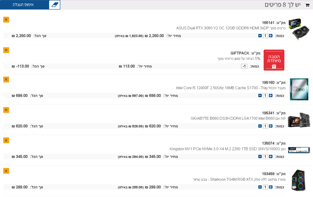The width and height of the screenshot is (313, 197).
Task: Click quantity field for GIFTPACK row
Action: pos(244,66)
